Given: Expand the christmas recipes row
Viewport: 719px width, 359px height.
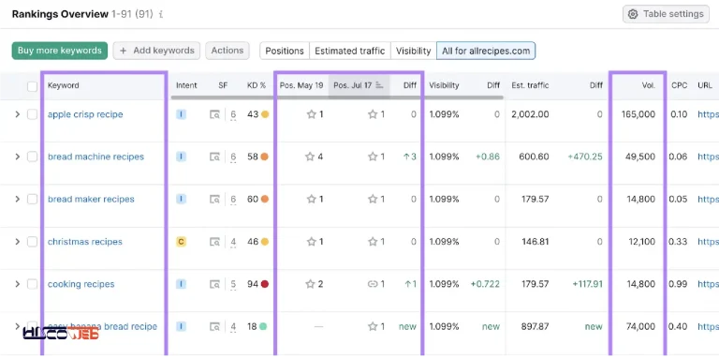Looking at the screenshot, I should (x=18, y=242).
